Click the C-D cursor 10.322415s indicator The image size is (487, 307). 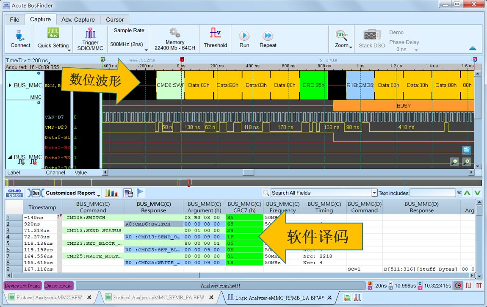[434, 285]
